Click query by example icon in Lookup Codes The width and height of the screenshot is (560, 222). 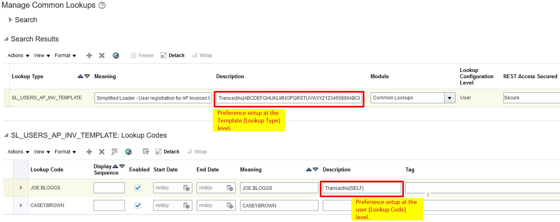[146, 152]
